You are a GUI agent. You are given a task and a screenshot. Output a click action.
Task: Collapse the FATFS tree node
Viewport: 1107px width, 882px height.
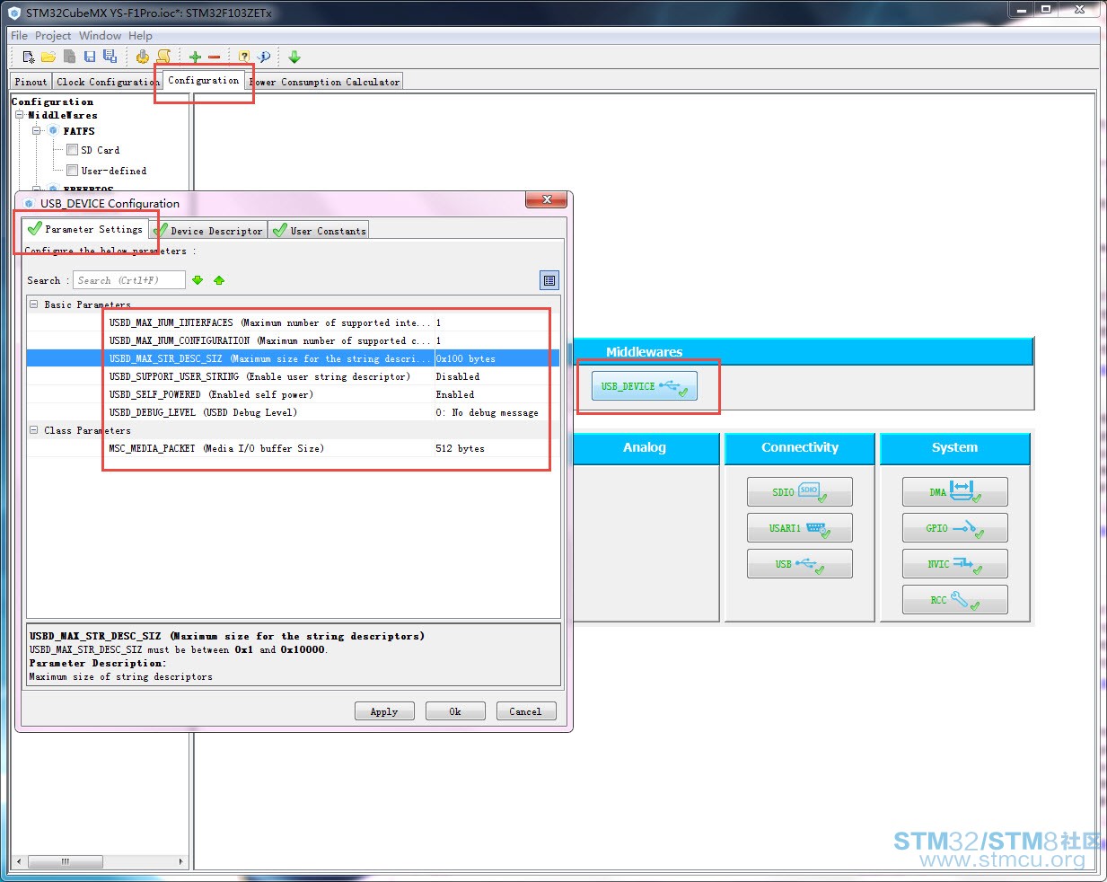37,130
